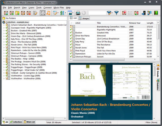Open the View menu
The width and height of the screenshot is (162, 126).
pyautogui.click(x=24, y=8)
